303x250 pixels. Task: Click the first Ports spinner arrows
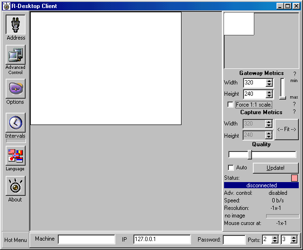275,240
